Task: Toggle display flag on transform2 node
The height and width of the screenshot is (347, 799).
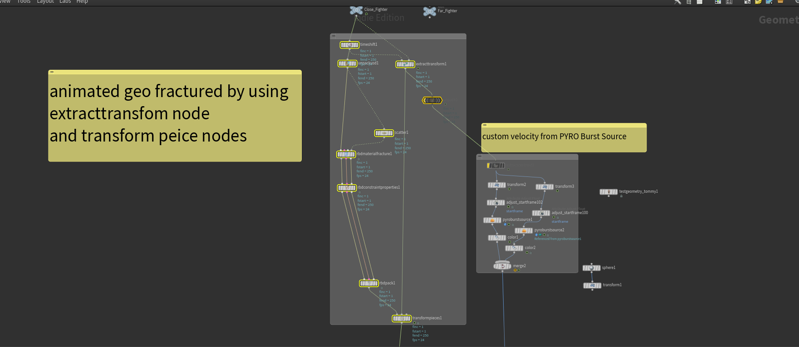Action: [x=504, y=185]
